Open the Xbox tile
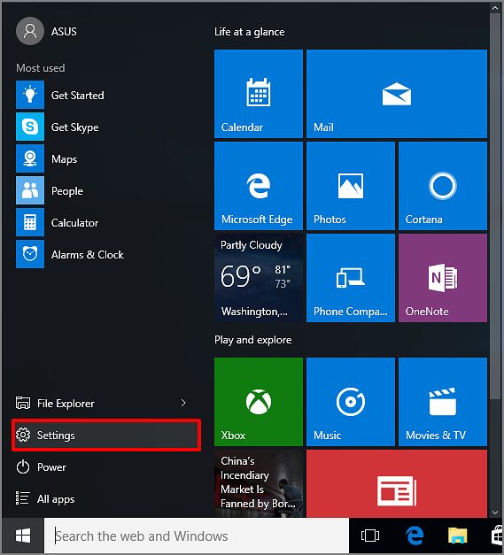This screenshot has height=555, width=504. [258, 402]
